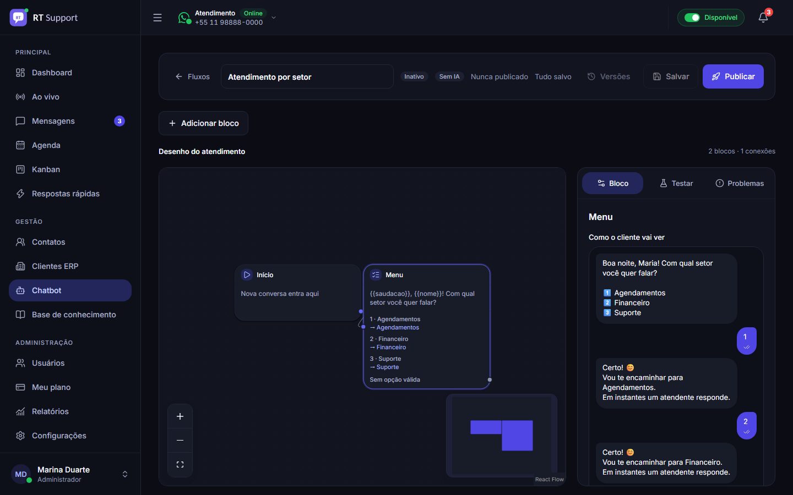Image resolution: width=793 pixels, height=495 pixels.
Task: Toggle the Disponível availability switch
Action: click(x=692, y=18)
